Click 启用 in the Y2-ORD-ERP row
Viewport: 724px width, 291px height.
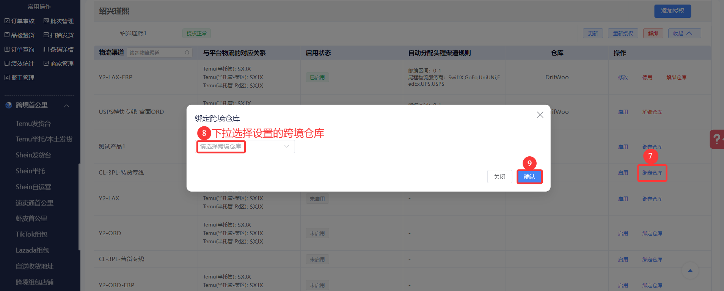623,285
